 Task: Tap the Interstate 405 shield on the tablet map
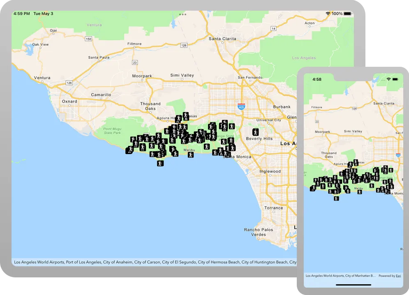pyautogui.click(x=241, y=107)
